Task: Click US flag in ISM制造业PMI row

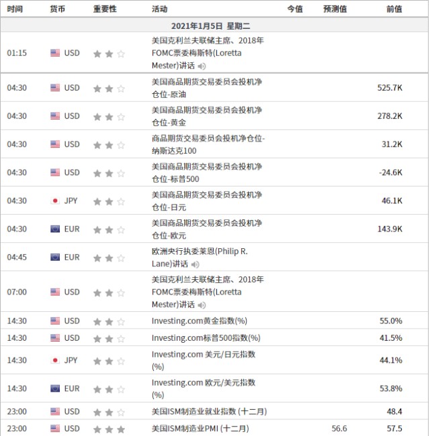Action: click(x=55, y=429)
